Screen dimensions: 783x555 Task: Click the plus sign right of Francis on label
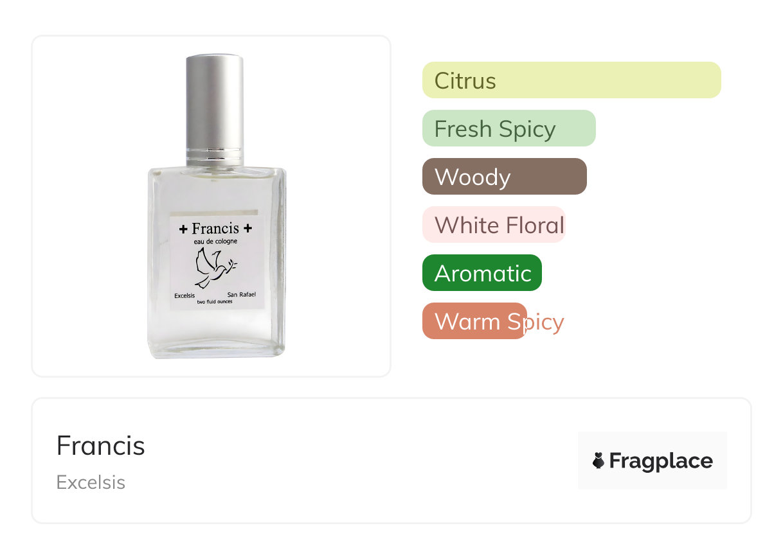(248, 228)
